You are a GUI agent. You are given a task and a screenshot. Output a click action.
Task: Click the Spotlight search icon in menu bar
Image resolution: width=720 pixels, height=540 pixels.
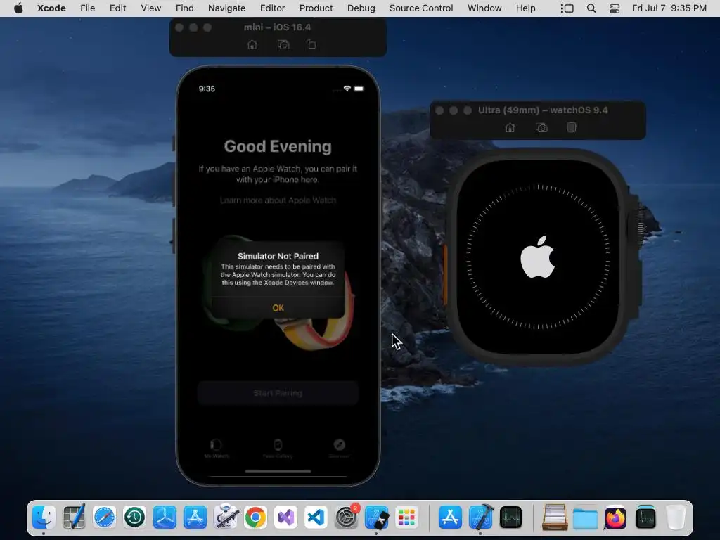591,8
